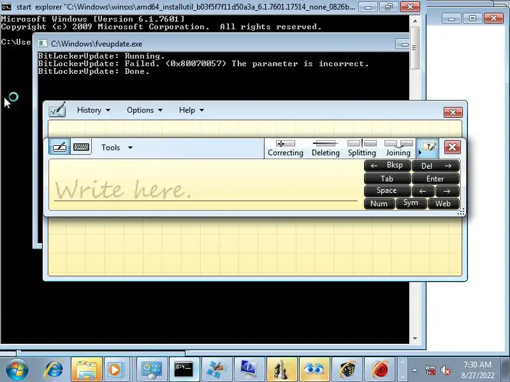Viewport: 510px width, 382px height.
Task: Click the Math Input Panel app icon
Action: (x=57, y=110)
